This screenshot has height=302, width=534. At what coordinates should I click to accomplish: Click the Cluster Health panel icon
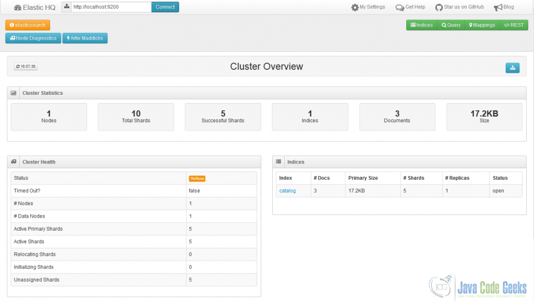[x=14, y=162]
